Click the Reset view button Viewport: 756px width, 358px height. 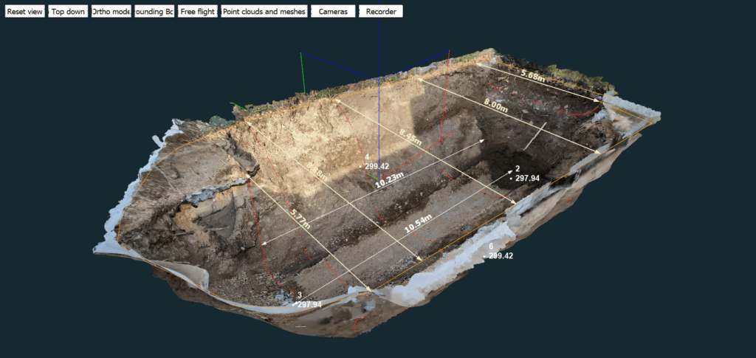coord(25,12)
